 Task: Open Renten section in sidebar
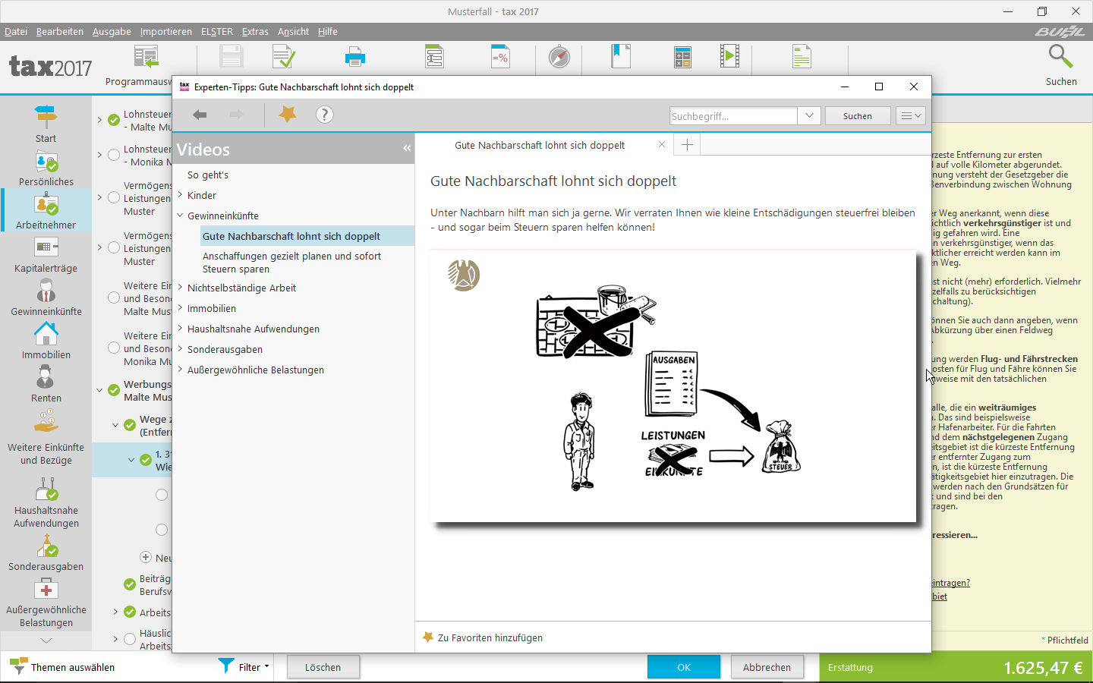tap(46, 384)
